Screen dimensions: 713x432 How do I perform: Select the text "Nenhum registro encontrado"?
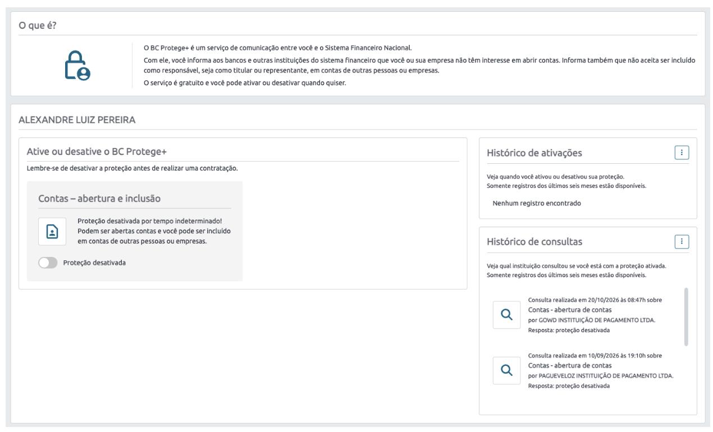coord(536,203)
